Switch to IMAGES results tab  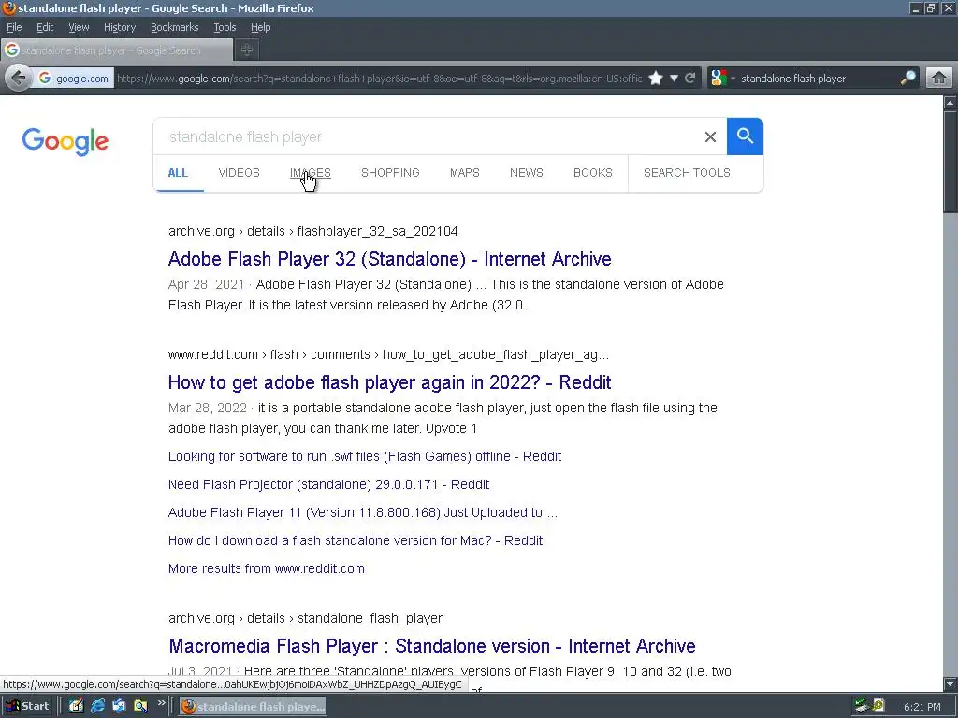tap(311, 173)
